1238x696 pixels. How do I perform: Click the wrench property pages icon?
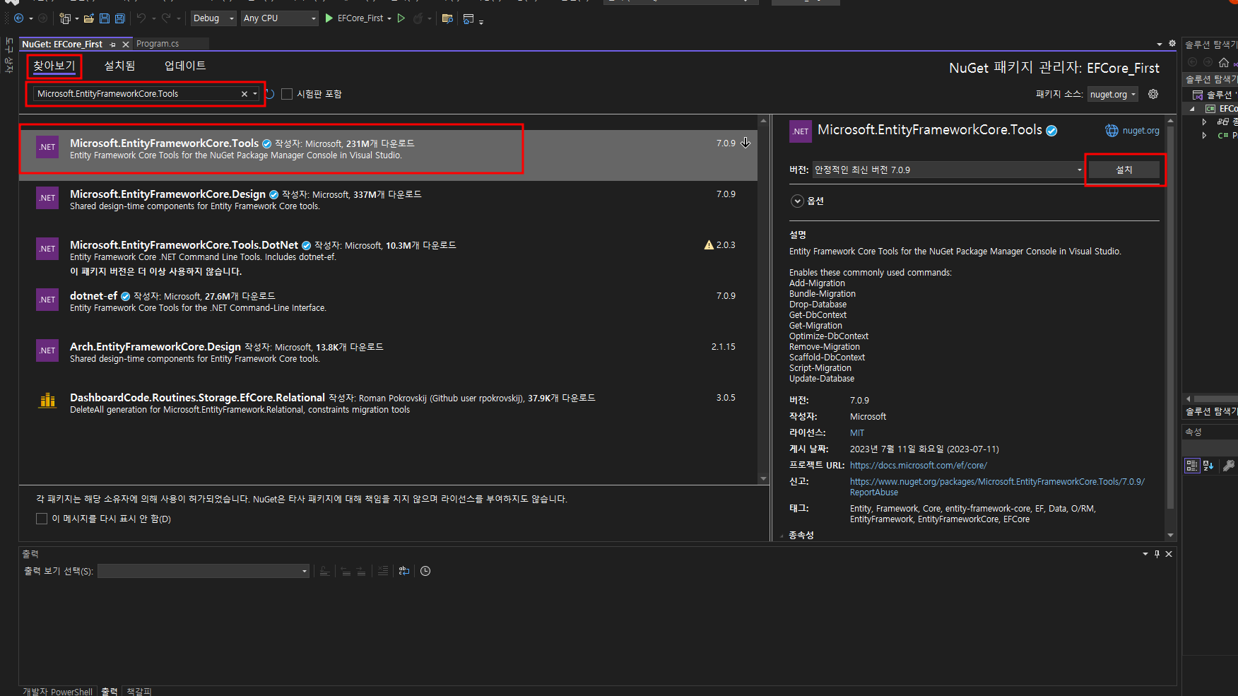point(1229,466)
